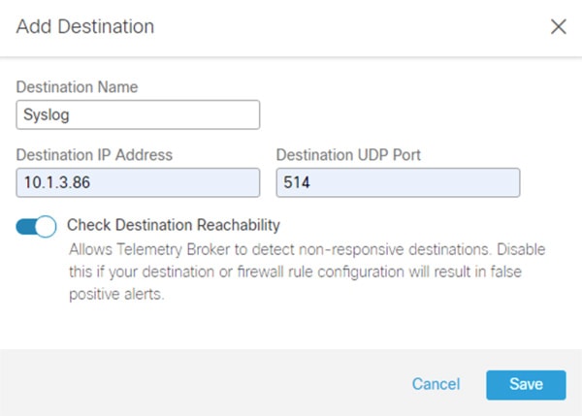Click the Destination IP Address label
Screen dimensions: 582x416
pyautogui.click(x=94, y=155)
